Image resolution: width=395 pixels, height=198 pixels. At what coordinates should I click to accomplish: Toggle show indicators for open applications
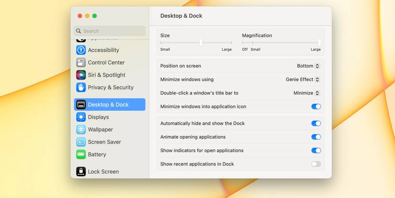[x=316, y=151]
